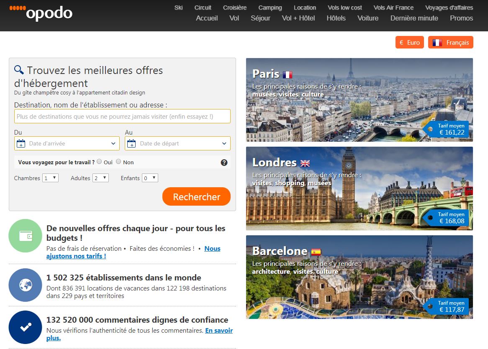Select Non for business travel

118,161
